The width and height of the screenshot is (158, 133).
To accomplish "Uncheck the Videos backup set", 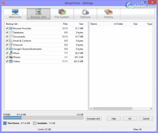I will click(7, 61).
